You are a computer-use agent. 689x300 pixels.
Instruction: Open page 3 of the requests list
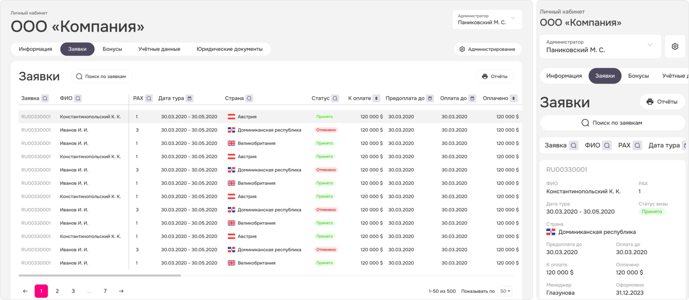coord(73,291)
